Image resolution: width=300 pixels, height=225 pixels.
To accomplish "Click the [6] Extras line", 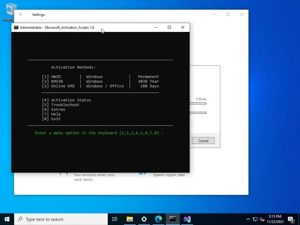I will [x=54, y=110].
